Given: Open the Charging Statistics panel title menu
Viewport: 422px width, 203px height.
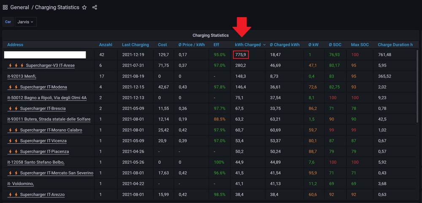Looking at the screenshot, I should [x=211, y=35].
